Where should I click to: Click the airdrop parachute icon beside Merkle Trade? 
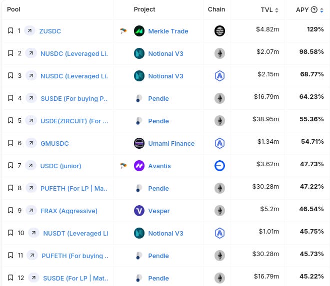pos(123,31)
